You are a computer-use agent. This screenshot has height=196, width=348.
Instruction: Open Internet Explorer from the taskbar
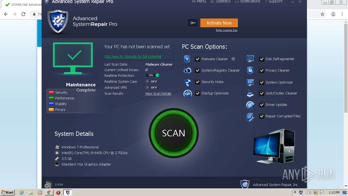(22, 192)
